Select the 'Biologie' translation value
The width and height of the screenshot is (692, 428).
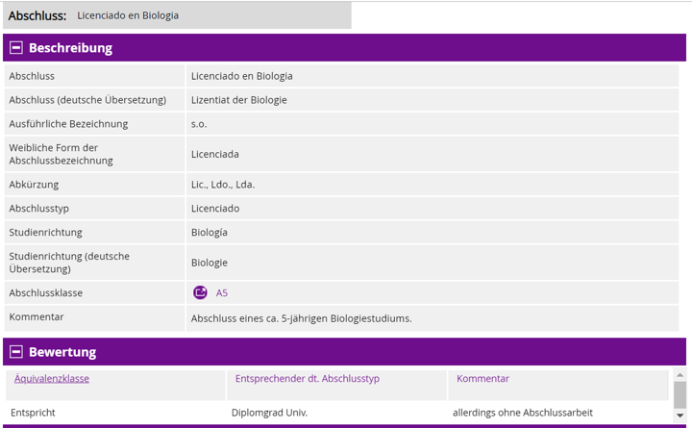tap(210, 263)
